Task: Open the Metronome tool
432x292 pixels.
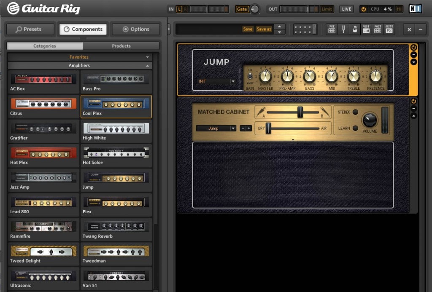Action: point(355,29)
